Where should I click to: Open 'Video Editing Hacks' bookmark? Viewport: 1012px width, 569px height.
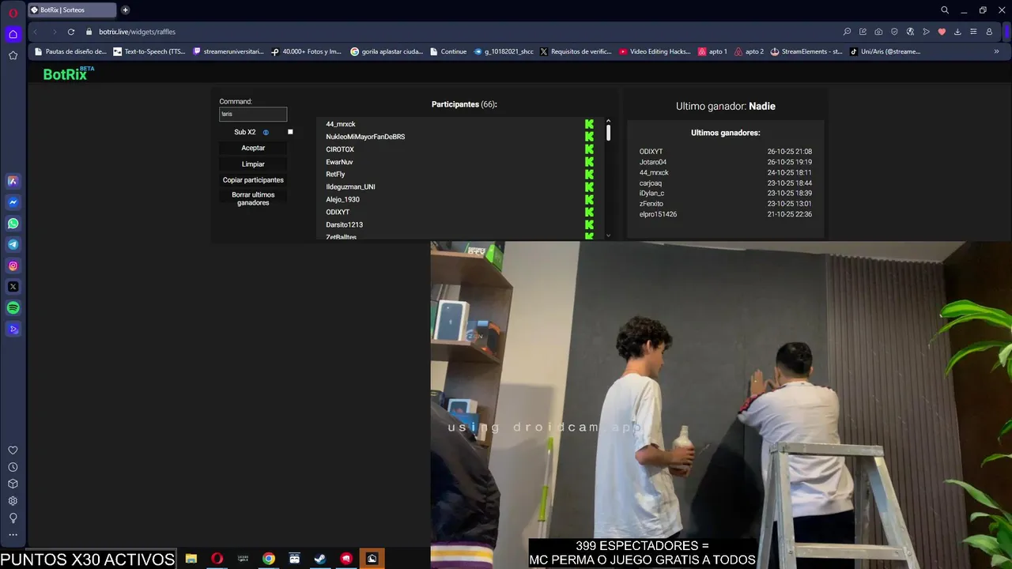click(655, 51)
